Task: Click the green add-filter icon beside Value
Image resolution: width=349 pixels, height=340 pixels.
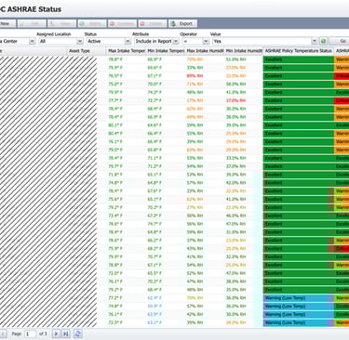Action: coord(323,41)
